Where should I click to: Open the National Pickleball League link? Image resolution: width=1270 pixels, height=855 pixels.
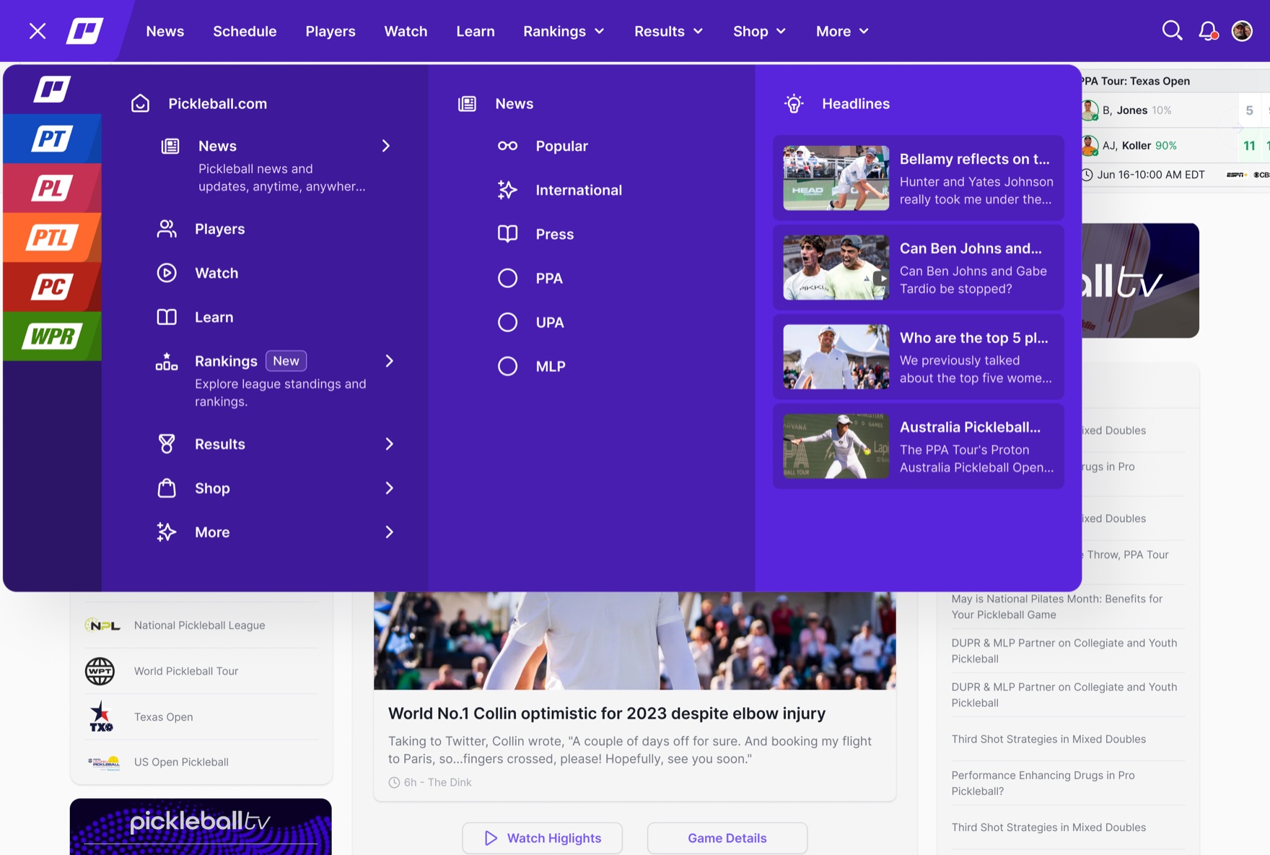pyautogui.click(x=201, y=625)
